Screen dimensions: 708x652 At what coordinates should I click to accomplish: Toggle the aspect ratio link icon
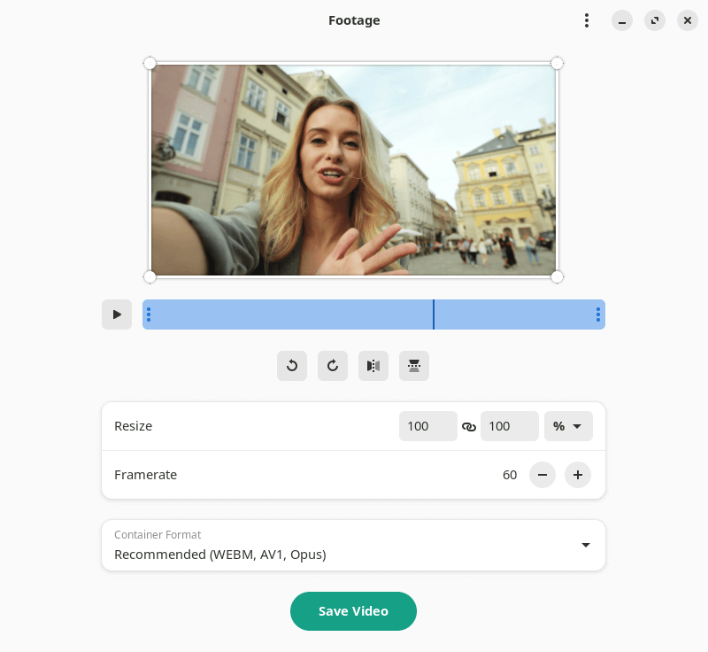(x=469, y=426)
